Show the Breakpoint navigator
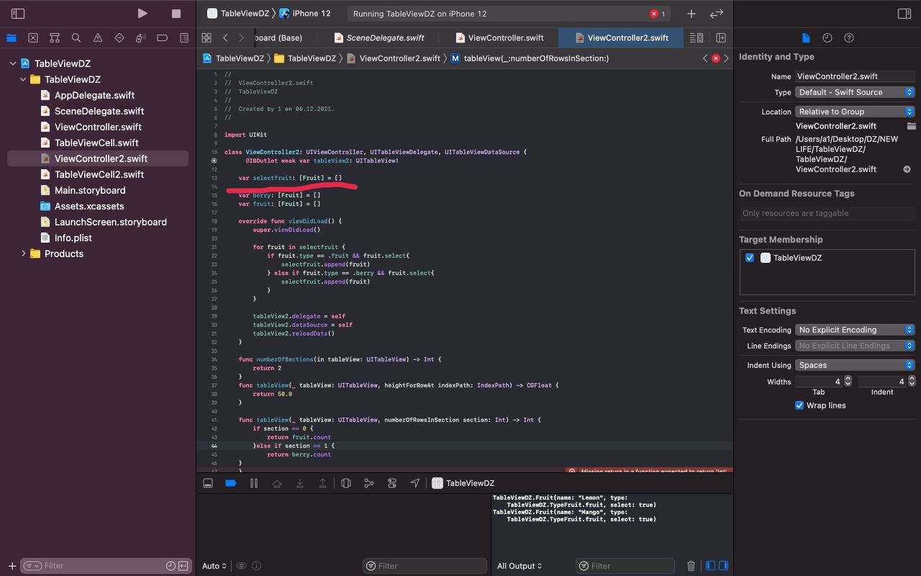The height and width of the screenshot is (576, 921). pos(163,37)
